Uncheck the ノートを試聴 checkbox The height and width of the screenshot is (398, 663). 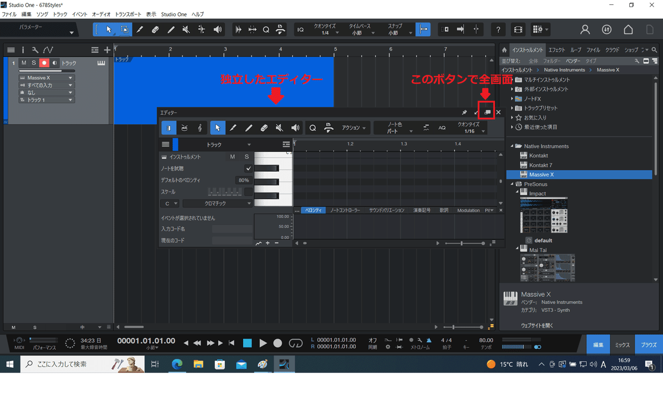tap(249, 168)
